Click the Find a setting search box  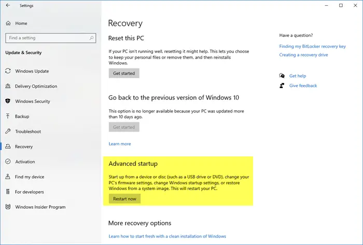[47, 38]
